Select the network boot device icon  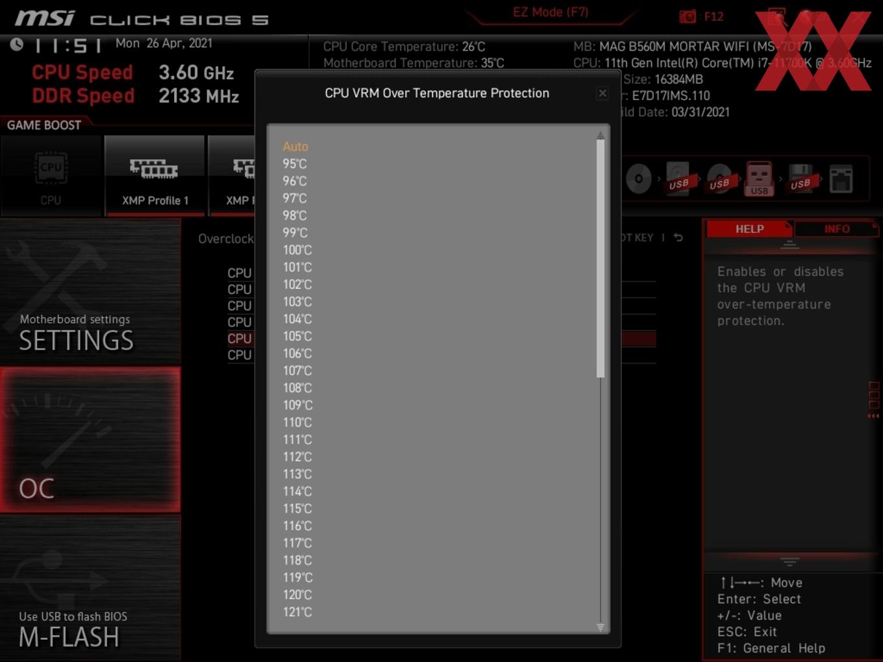click(841, 179)
